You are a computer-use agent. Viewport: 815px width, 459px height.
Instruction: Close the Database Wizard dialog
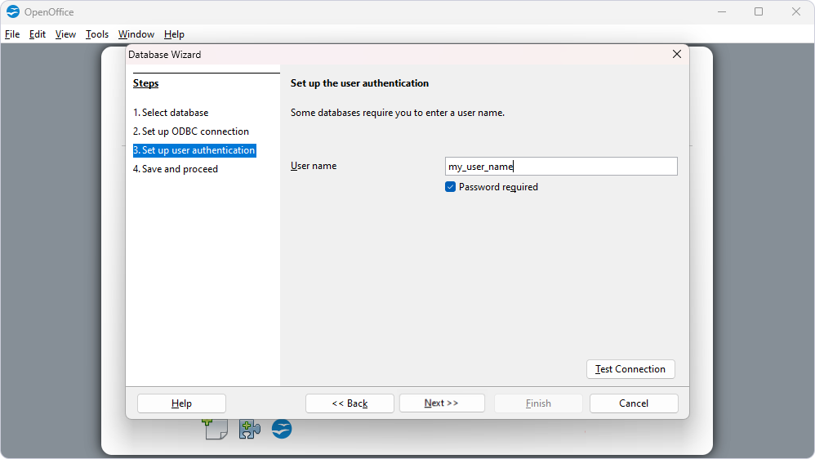coord(677,54)
